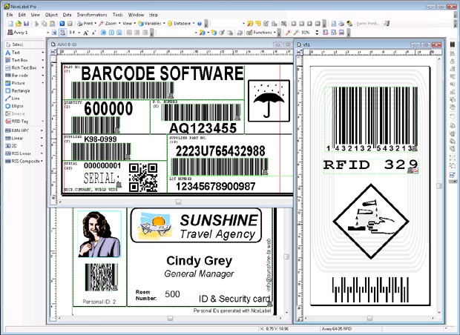Click the RFID Tag tool
Image resolution: width=460 pixels, height=335 pixels.
coord(21,120)
